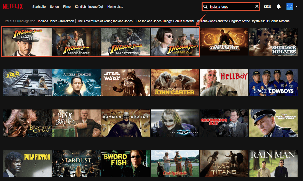Open Kürzlich hinzugefügt
303x181 pixels.
(x=89, y=6)
